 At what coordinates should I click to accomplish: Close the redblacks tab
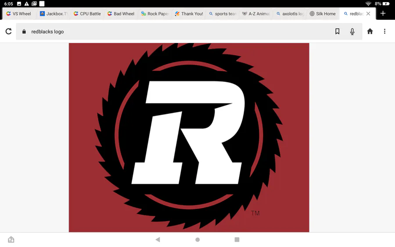[x=368, y=14]
